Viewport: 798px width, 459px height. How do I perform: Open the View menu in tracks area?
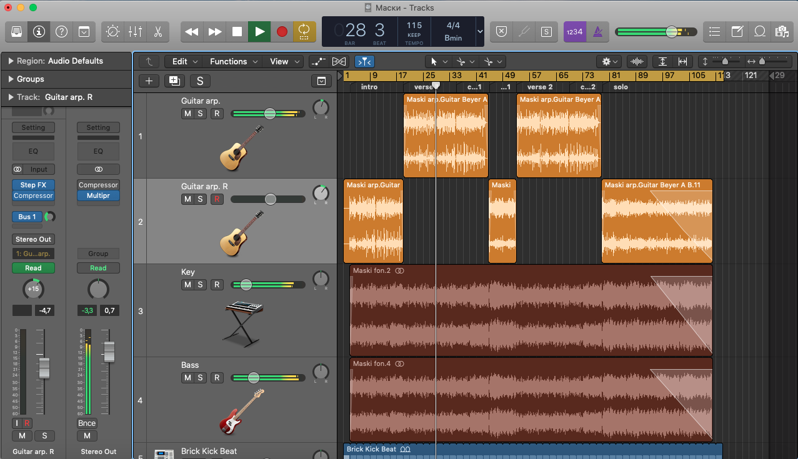284,61
